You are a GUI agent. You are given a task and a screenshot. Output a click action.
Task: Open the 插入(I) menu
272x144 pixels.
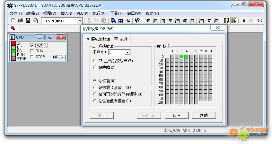66,13
